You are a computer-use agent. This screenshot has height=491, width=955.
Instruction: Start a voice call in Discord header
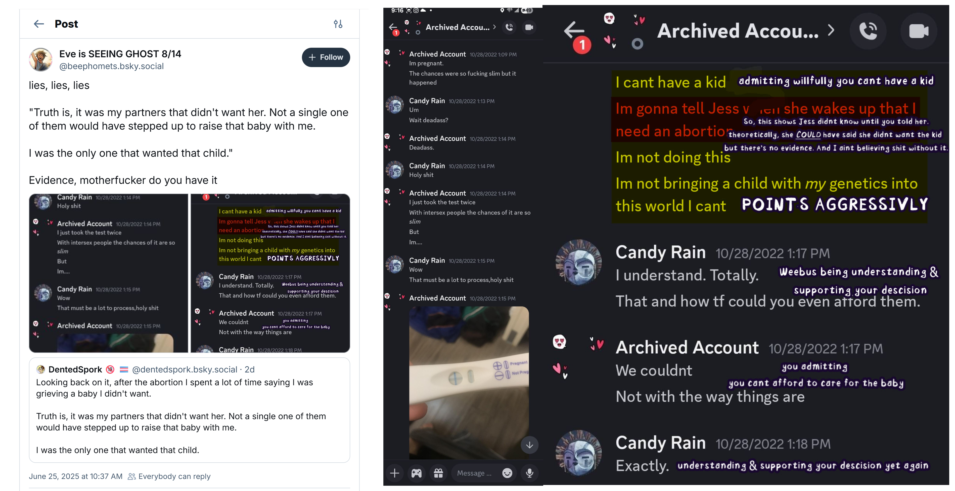[509, 27]
